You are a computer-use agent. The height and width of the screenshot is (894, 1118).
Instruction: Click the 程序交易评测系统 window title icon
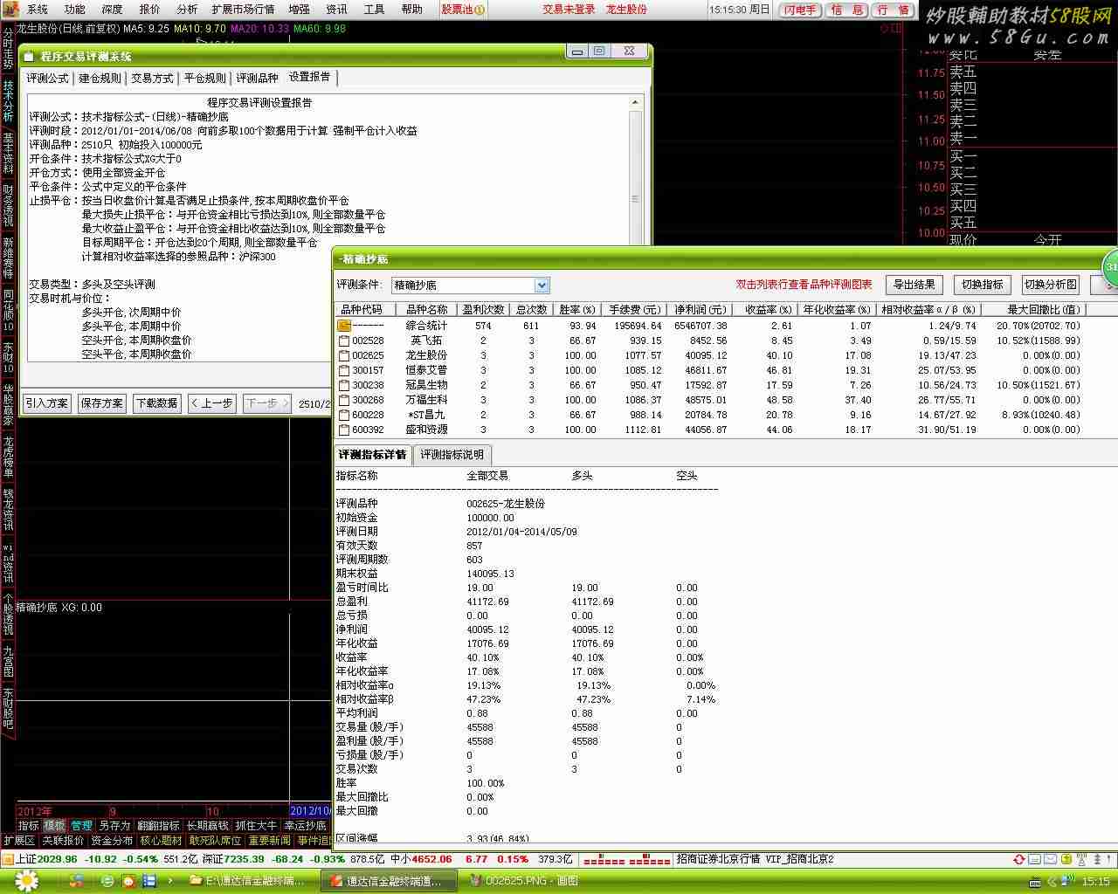(28, 57)
